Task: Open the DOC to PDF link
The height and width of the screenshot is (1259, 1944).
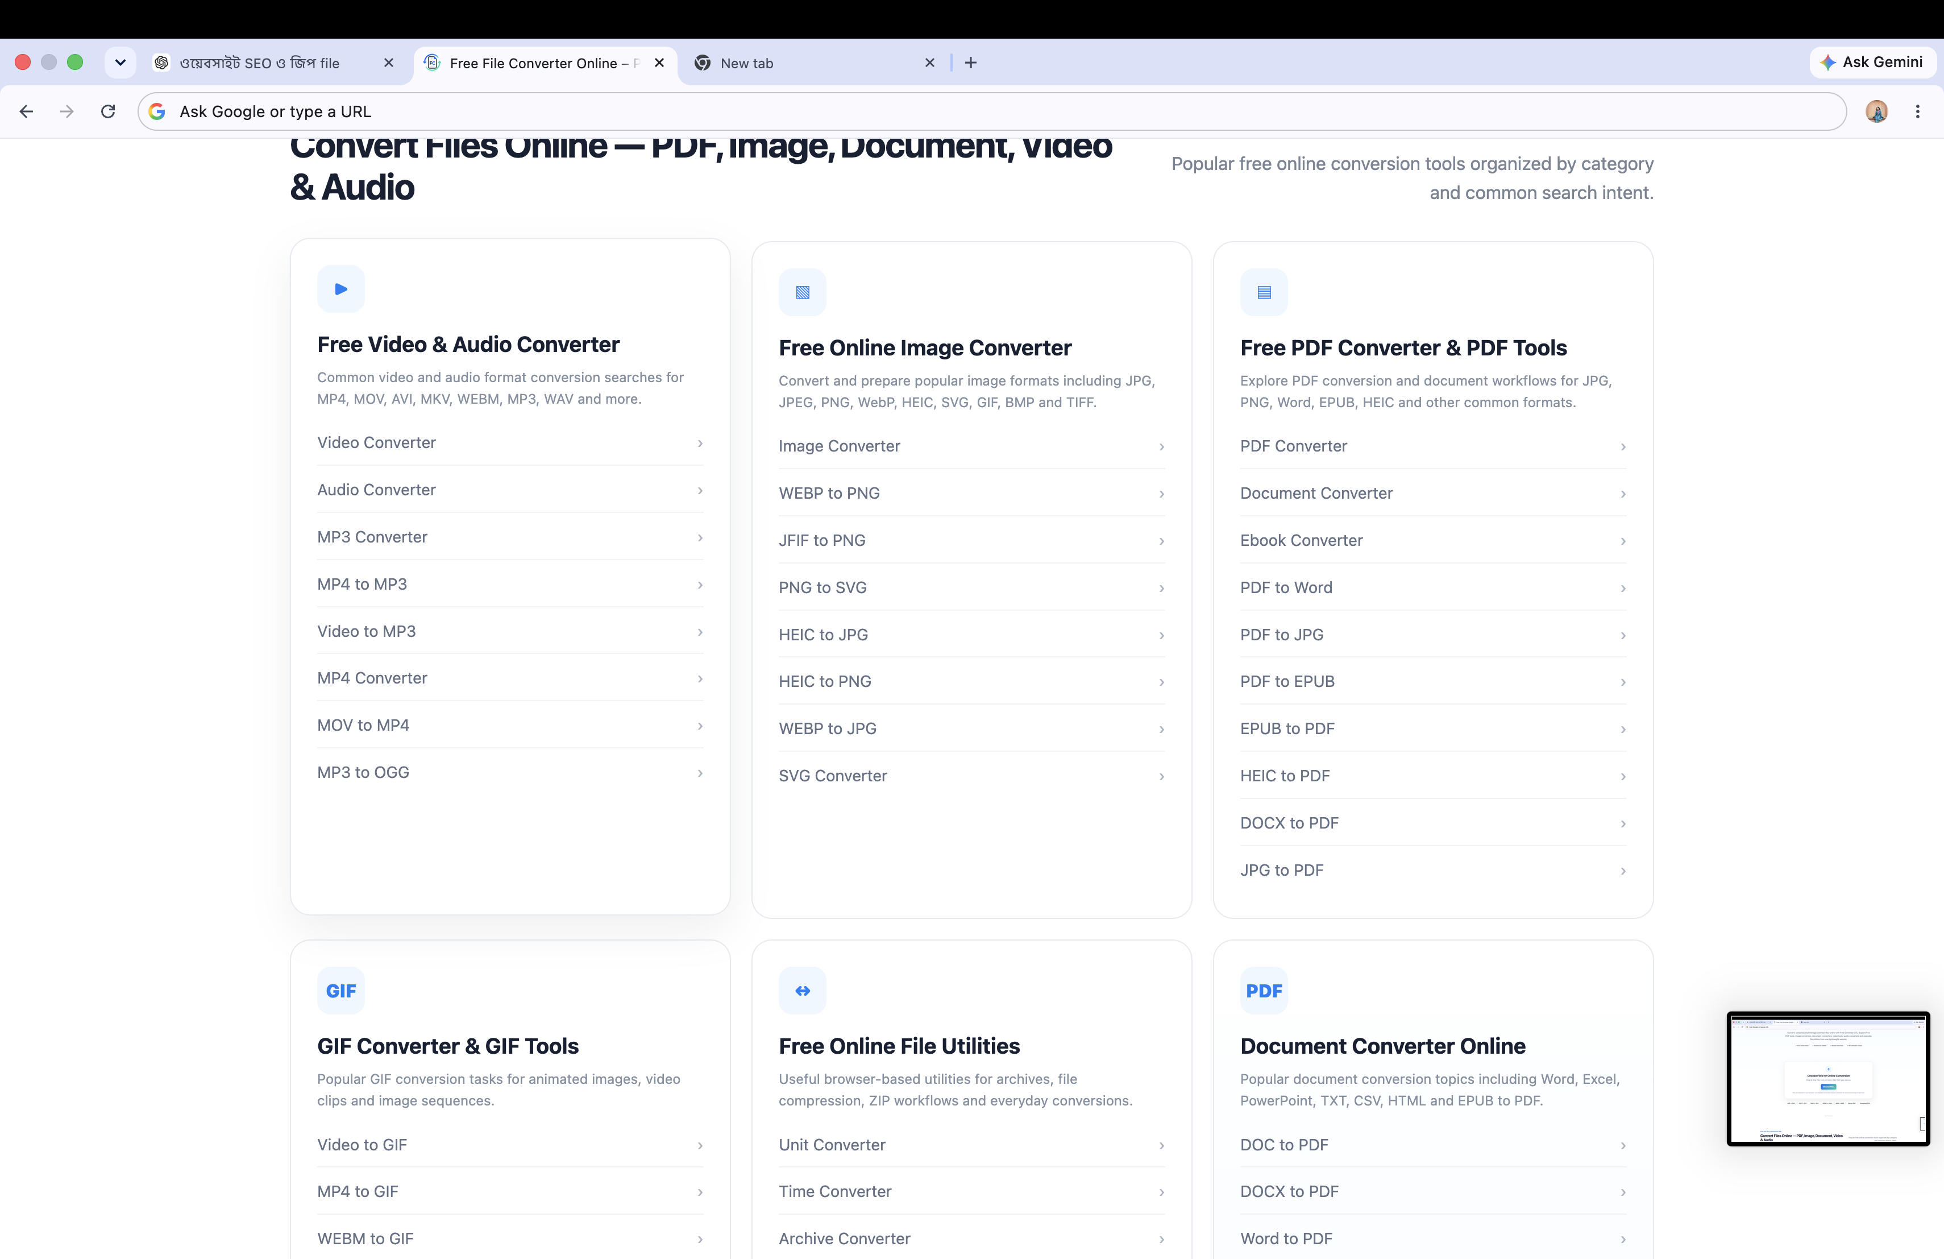Action: coord(1432,1145)
